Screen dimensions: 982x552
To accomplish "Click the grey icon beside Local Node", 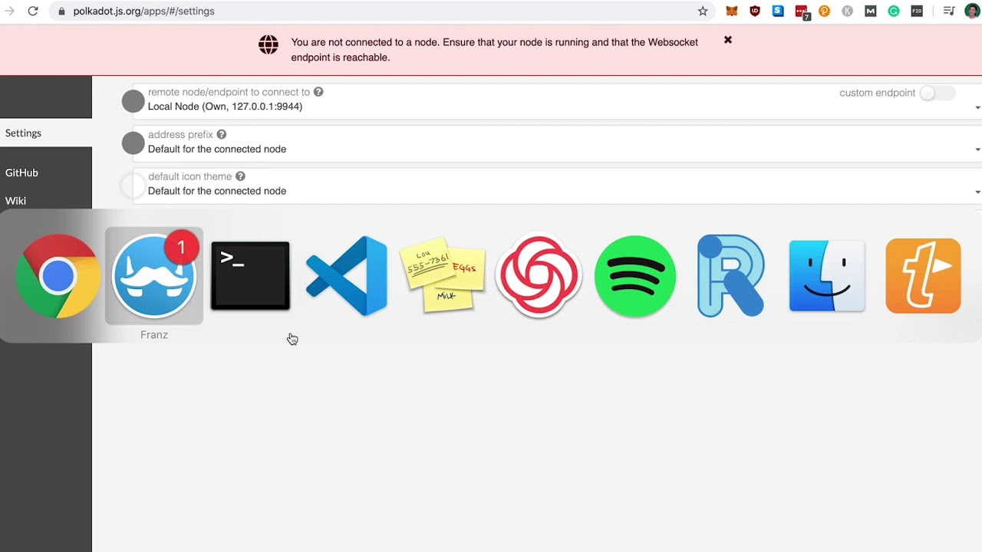I will (133, 100).
